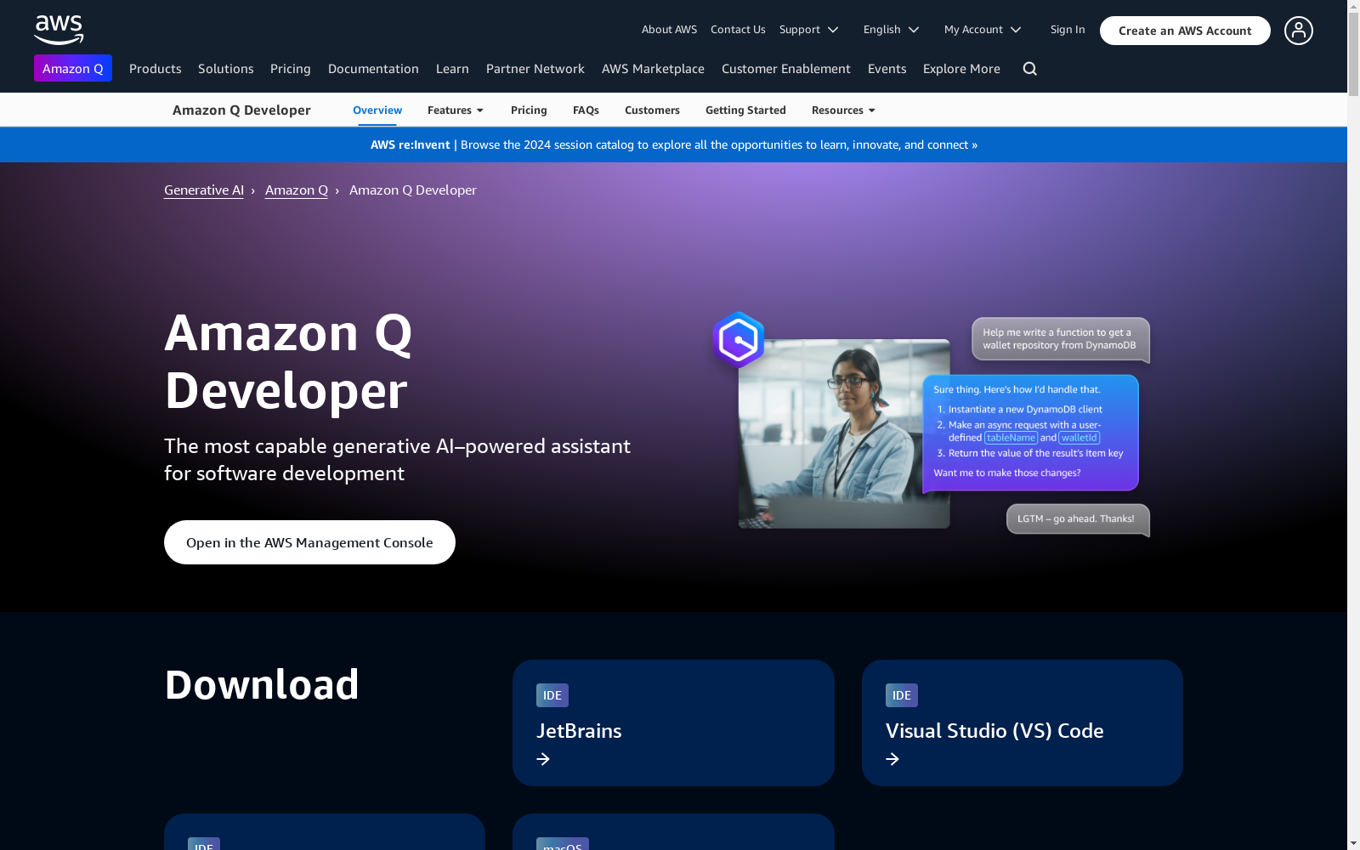Go to the Amazon Q Developer Pricing tab

pyautogui.click(x=529, y=110)
